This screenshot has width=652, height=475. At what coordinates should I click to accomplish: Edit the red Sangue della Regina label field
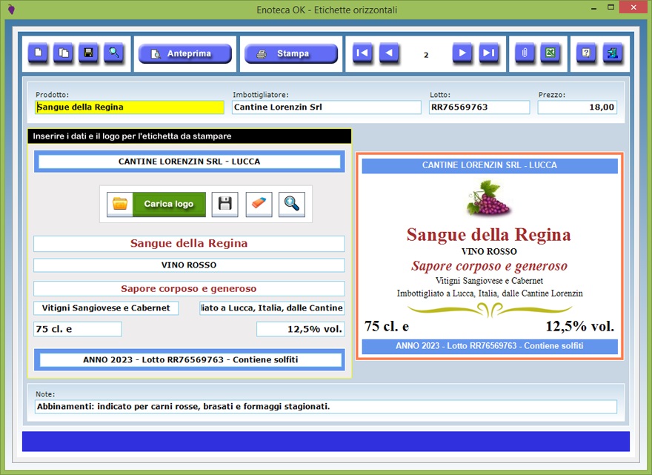click(x=189, y=243)
